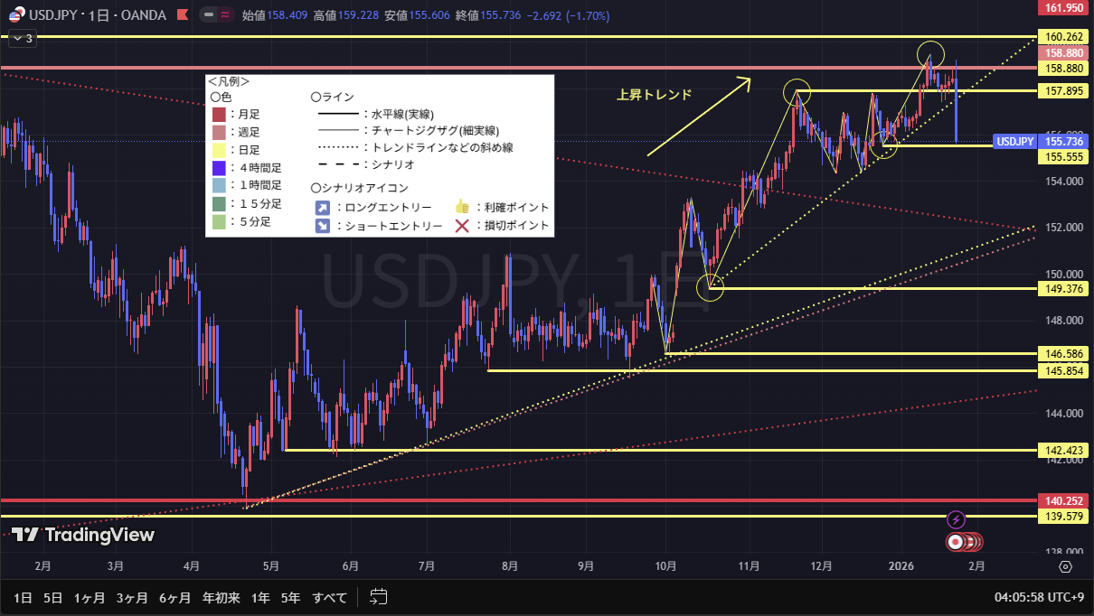Open the USDJPY symbol search title
This screenshot has width=1094, height=616.
(53, 14)
